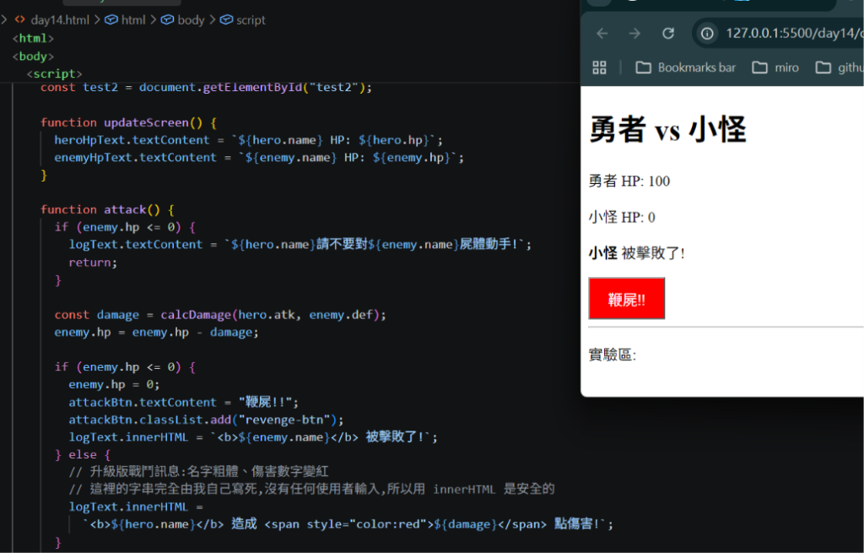The image size is (864, 553).
Task: Open the miro bookmark folder
Action: pos(776,68)
